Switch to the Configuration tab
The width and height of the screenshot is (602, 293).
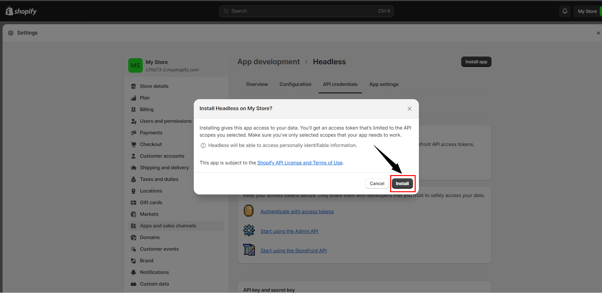tap(295, 84)
